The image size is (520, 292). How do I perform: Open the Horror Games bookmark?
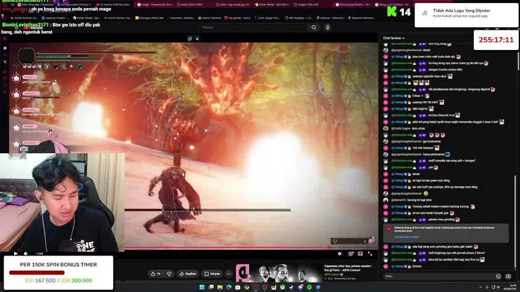(119, 18)
